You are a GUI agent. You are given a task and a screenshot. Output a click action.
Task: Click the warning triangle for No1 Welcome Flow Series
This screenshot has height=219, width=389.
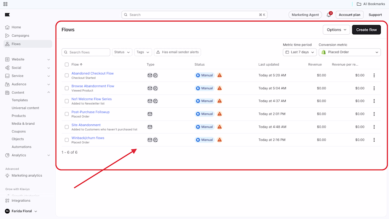tap(220, 101)
